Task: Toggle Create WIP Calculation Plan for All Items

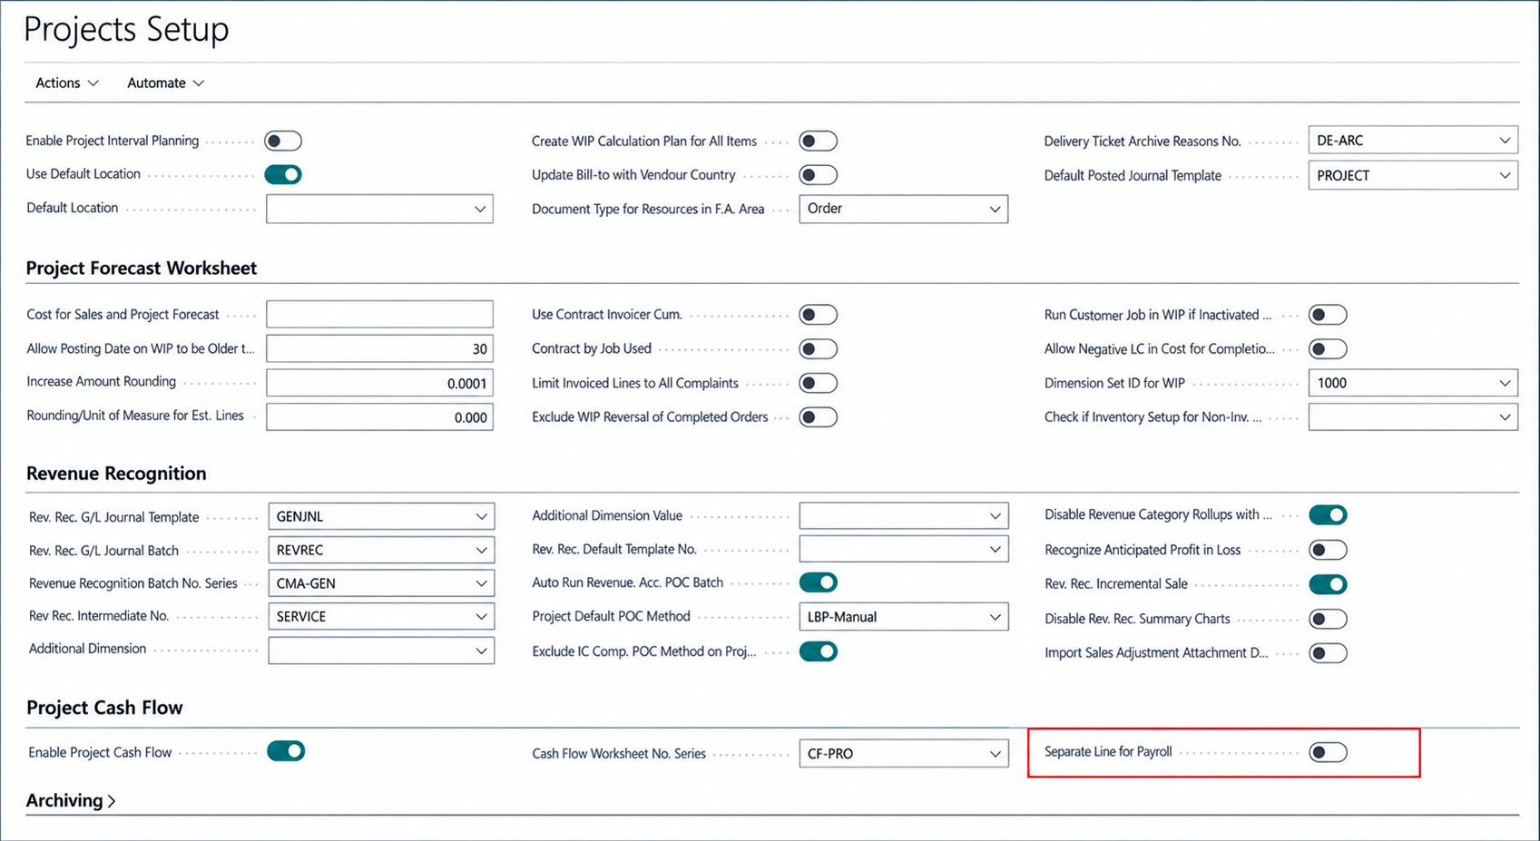Action: coord(818,141)
